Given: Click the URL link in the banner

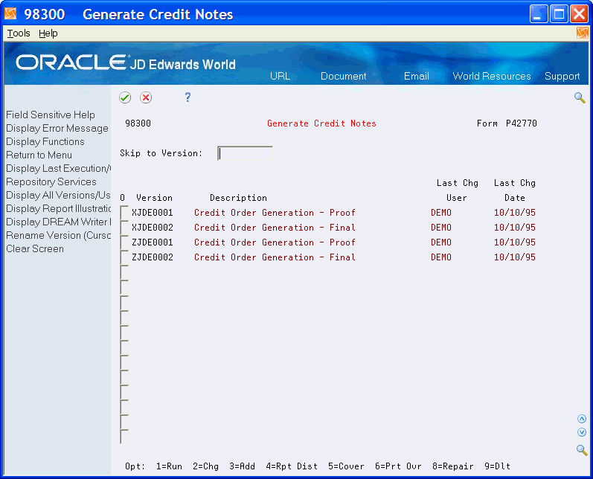Looking at the screenshot, I should point(280,76).
